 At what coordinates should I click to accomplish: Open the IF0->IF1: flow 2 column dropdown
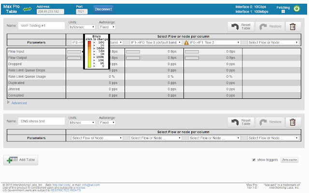click(214, 42)
